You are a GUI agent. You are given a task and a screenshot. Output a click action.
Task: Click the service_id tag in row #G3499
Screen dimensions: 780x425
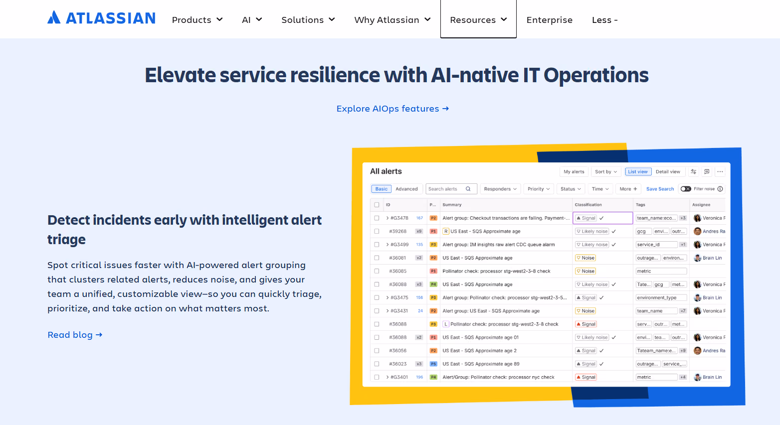click(x=657, y=245)
